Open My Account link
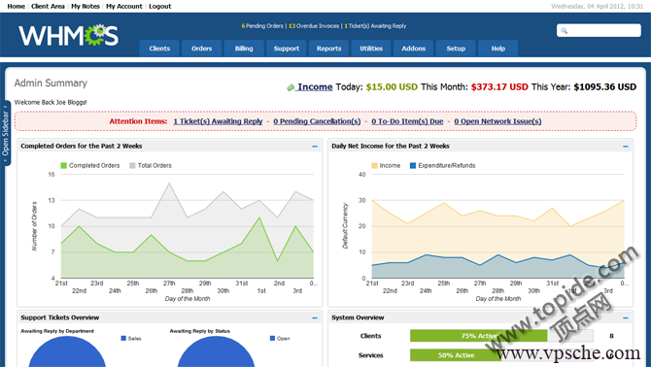 coord(124,6)
